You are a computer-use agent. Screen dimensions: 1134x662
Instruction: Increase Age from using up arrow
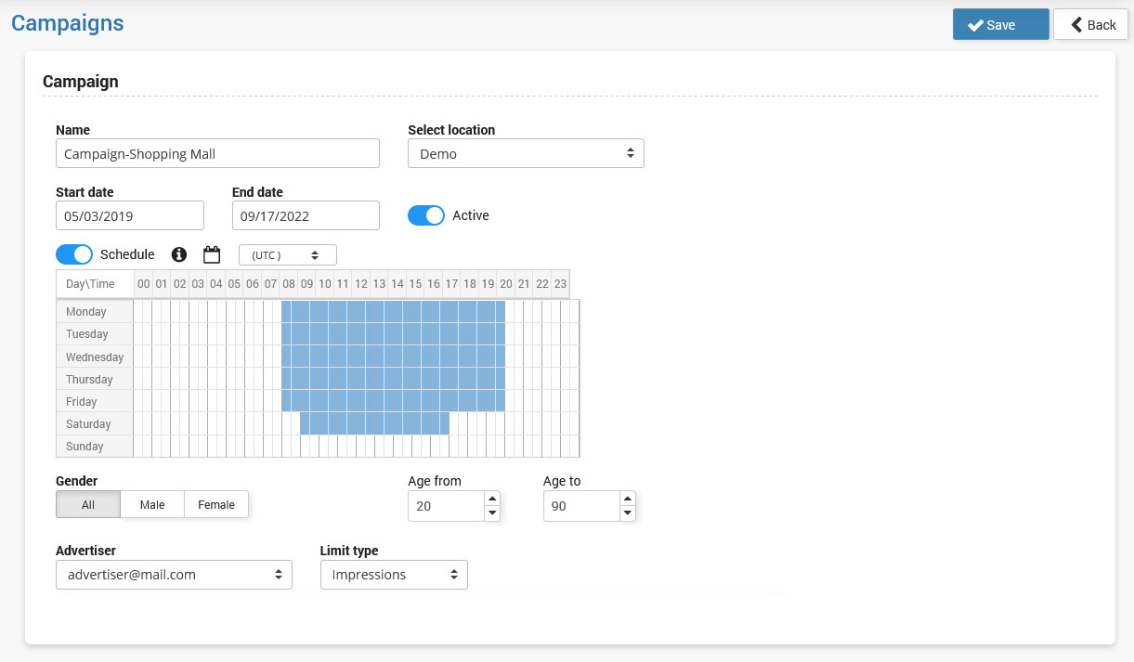pyautogui.click(x=492, y=500)
